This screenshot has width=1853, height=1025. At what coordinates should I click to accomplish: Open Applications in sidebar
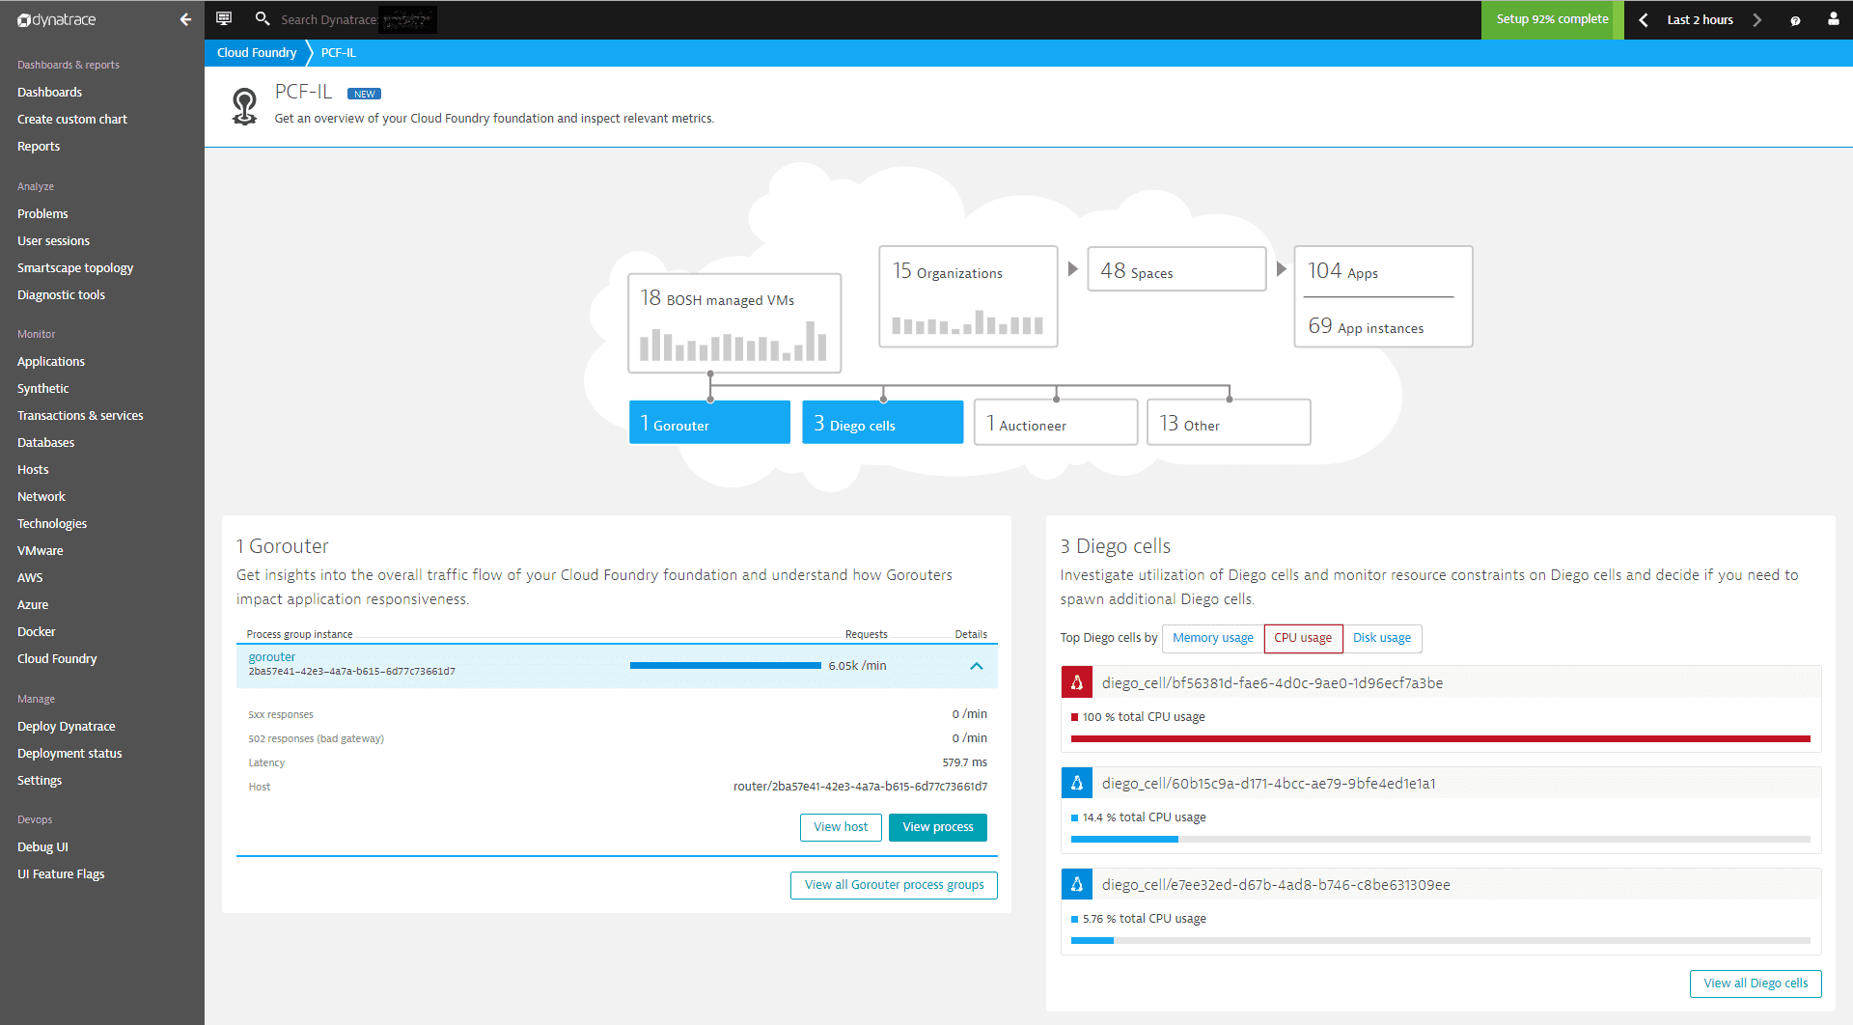click(51, 361)
